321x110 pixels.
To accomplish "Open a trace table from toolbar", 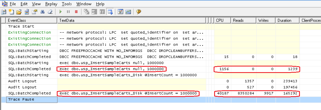I will [27, 12].
